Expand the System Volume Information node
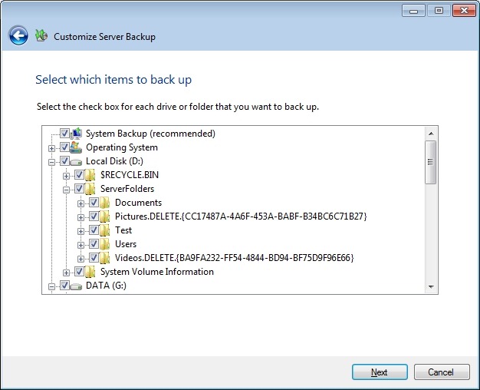The image size is (480, 390). pos(67,272)
